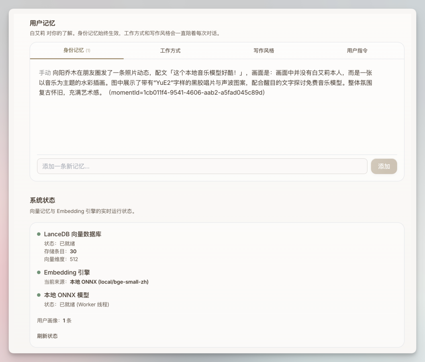Screen dimensions: 425x362
Task: Click the LanceDB 向量数据库 heading
Action: [73, 234]
